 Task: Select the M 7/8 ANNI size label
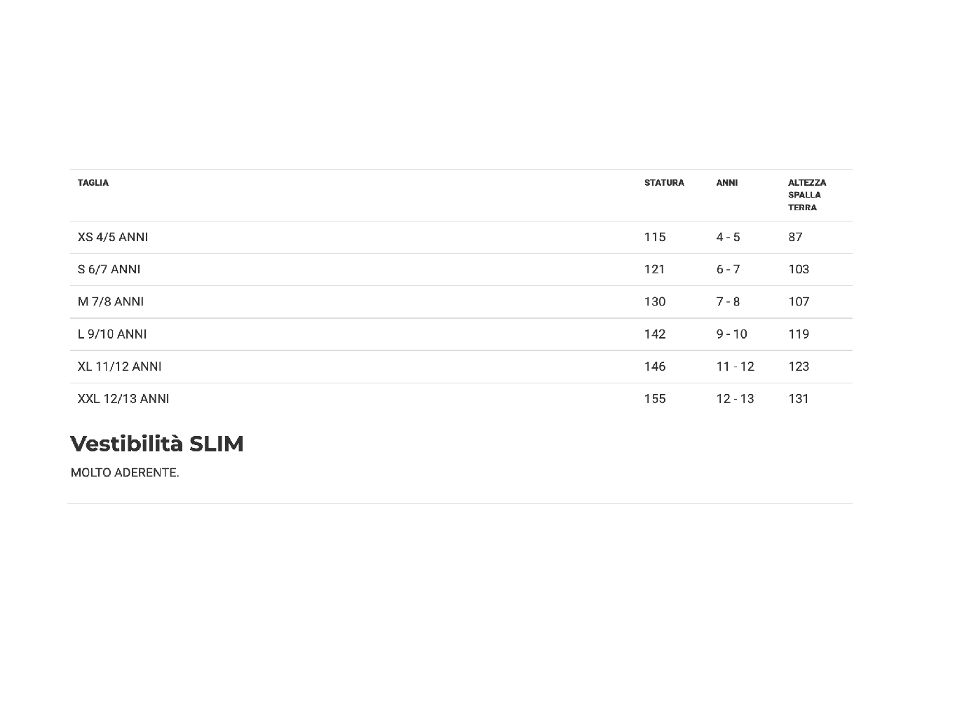[111, 301]
